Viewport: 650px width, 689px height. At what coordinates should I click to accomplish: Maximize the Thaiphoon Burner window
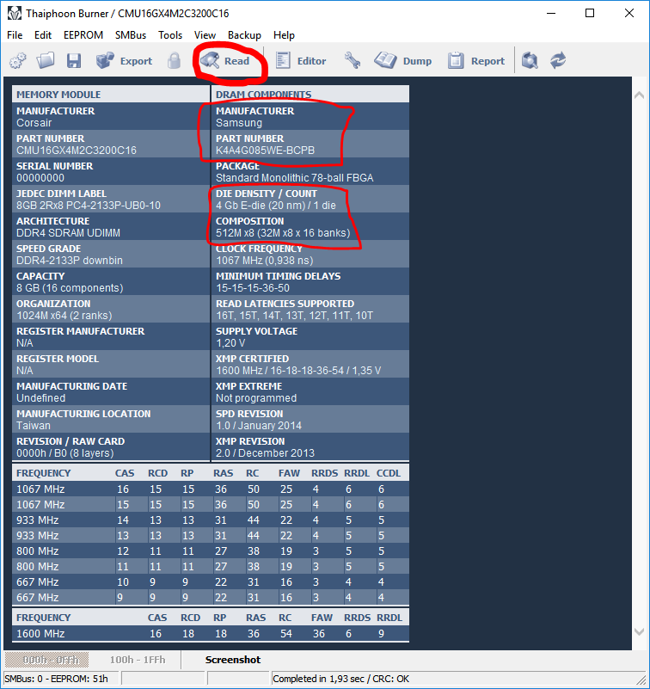(590, 13)
